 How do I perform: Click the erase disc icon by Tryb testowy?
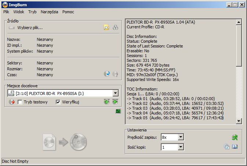click(12, 102)
